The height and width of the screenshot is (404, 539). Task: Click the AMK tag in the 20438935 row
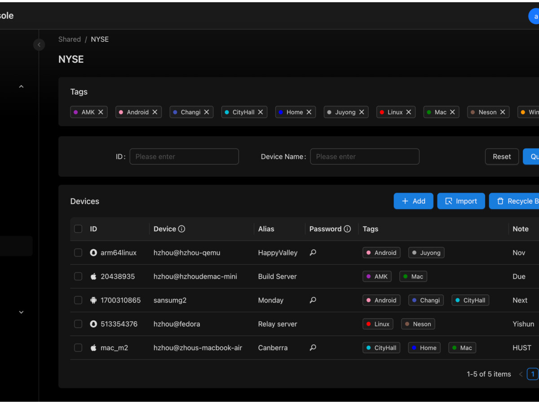[x=377, y=277]
